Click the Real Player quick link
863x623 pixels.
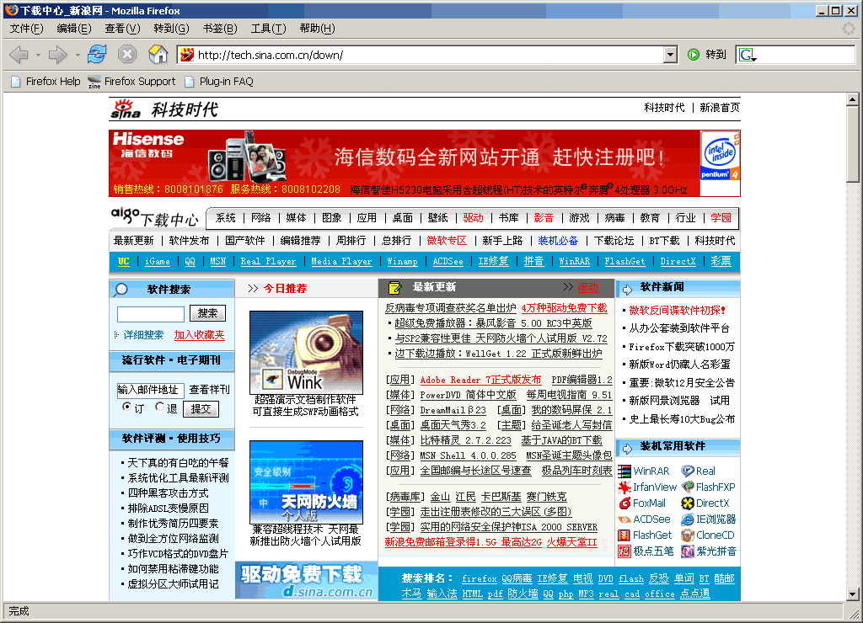[x=268, y=262]
